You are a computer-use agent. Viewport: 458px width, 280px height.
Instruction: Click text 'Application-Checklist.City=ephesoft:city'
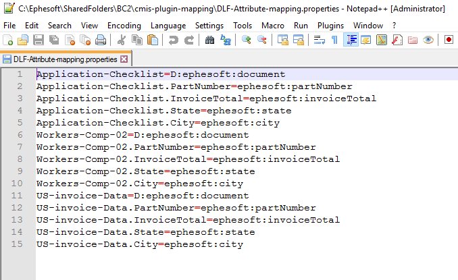pos(158,123)
